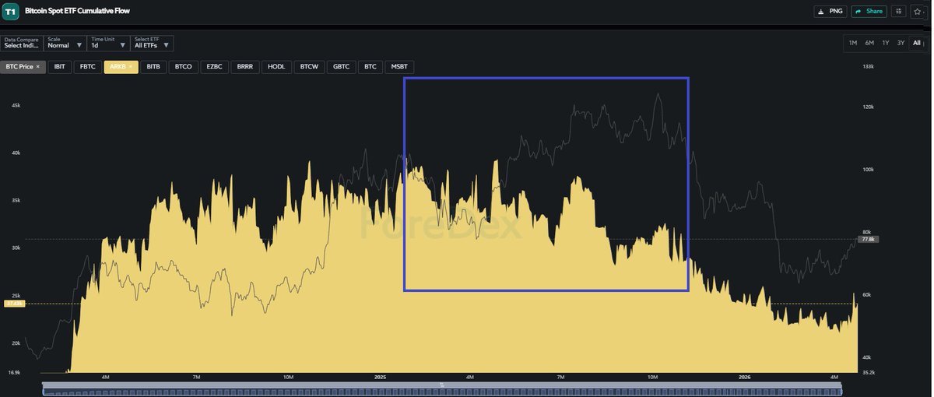
Task: Toggle the EZBC ETF chip
Action: click(214, 67)
